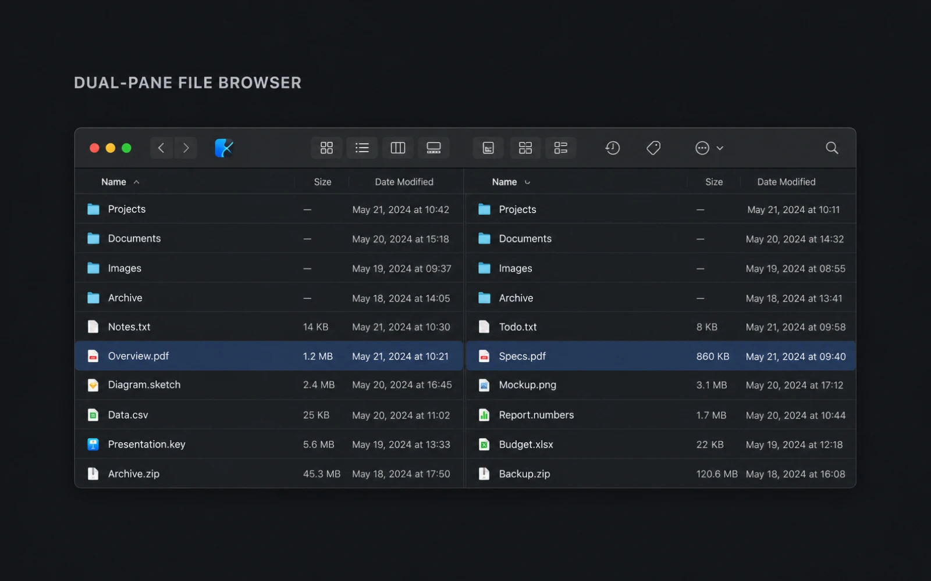Select Specs.pdf file
This screenshot has width=931, height=581.
pos(660,356)
